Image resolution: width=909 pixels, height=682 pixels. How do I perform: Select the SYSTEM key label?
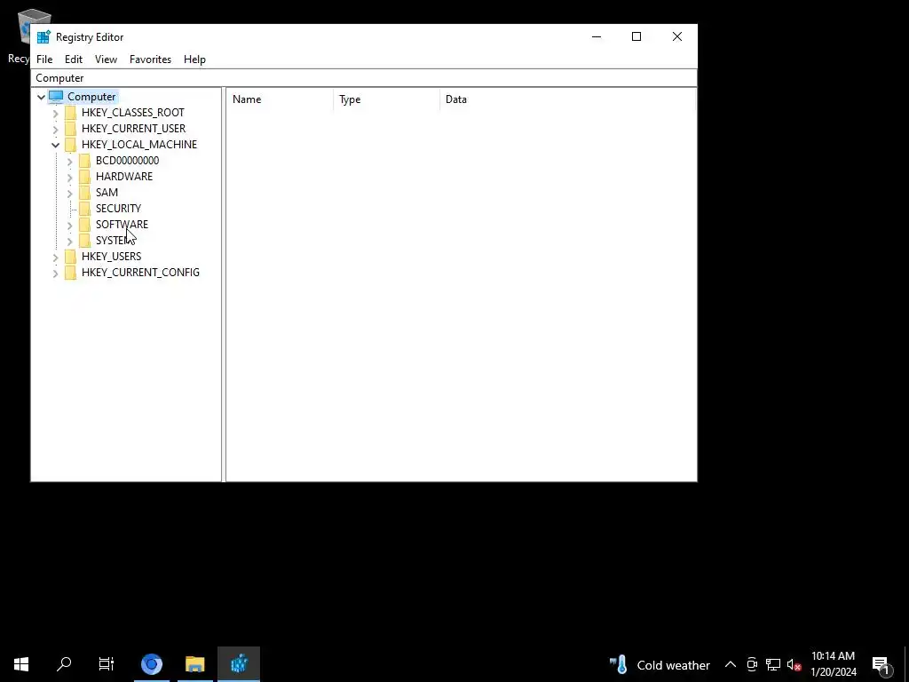coord(115,240)
